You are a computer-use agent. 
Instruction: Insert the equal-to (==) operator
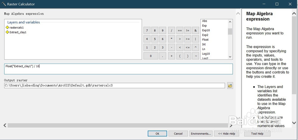(x=180, y=30)
